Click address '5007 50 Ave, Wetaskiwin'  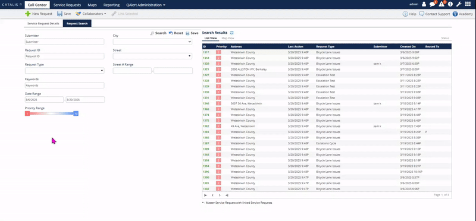coord(246,103)
